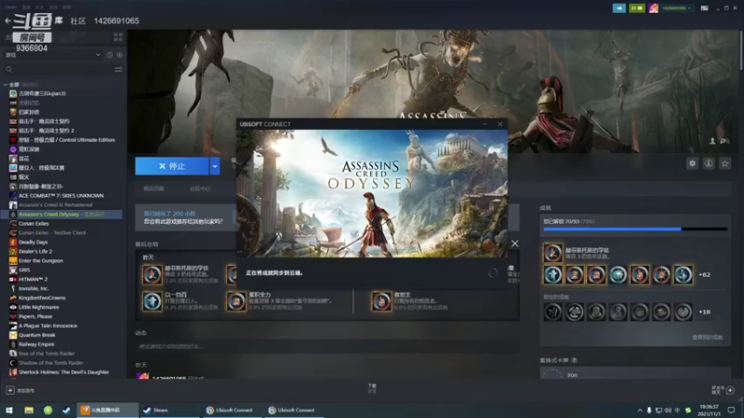Click the library search field

coord(60,70)
